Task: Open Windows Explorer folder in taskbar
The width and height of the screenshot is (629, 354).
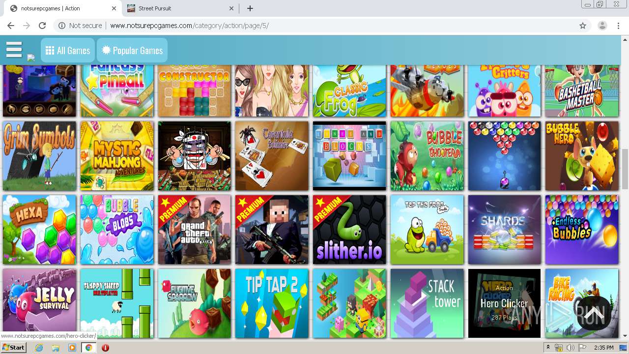Action: pyautogui.click(x=56, y=348)
